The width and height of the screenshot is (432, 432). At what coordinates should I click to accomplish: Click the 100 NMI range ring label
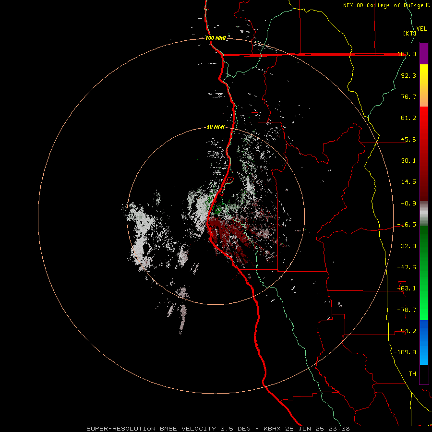pos(216,38)
